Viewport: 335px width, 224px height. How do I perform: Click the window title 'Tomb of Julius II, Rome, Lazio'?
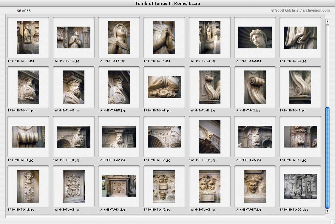[168, 3]
